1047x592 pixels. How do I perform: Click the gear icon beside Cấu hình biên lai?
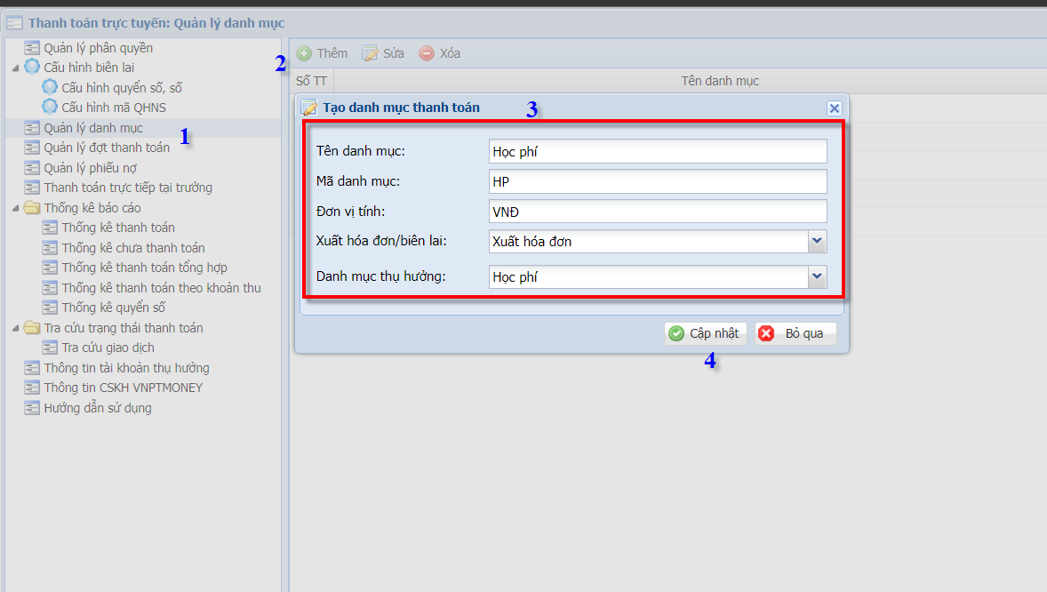tap(32, 68)
